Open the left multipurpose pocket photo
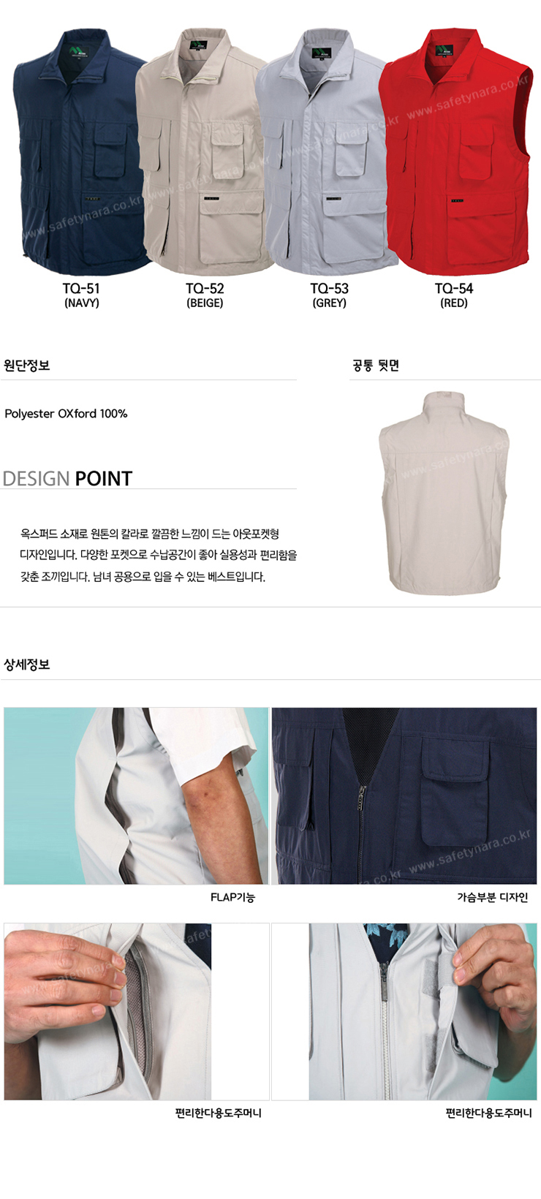541x1199 pixels. (x=107, y=1011)
